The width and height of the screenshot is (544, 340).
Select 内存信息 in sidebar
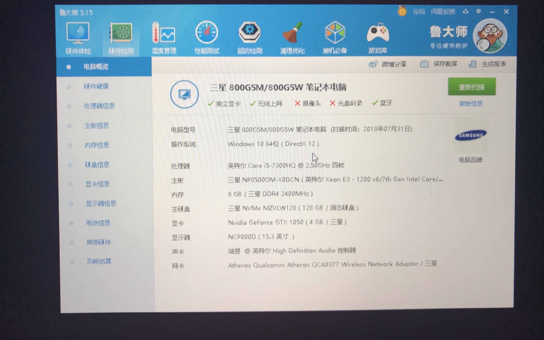97,145
